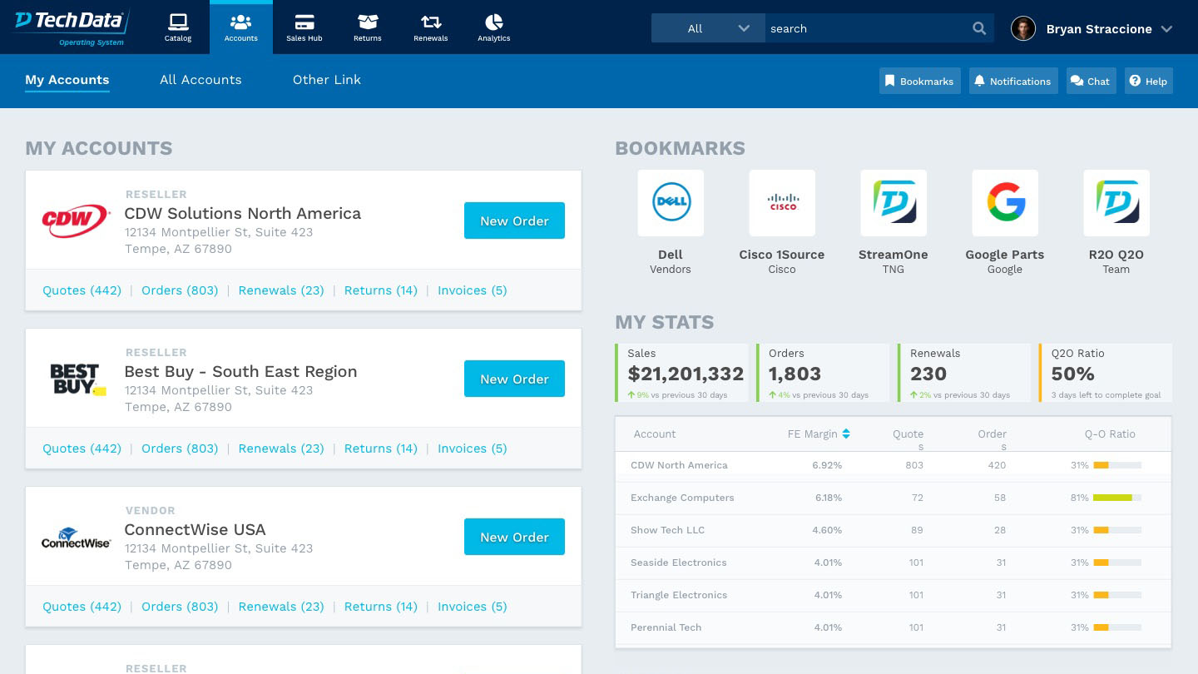Open CDW Returns (14) link

(381, 290)
